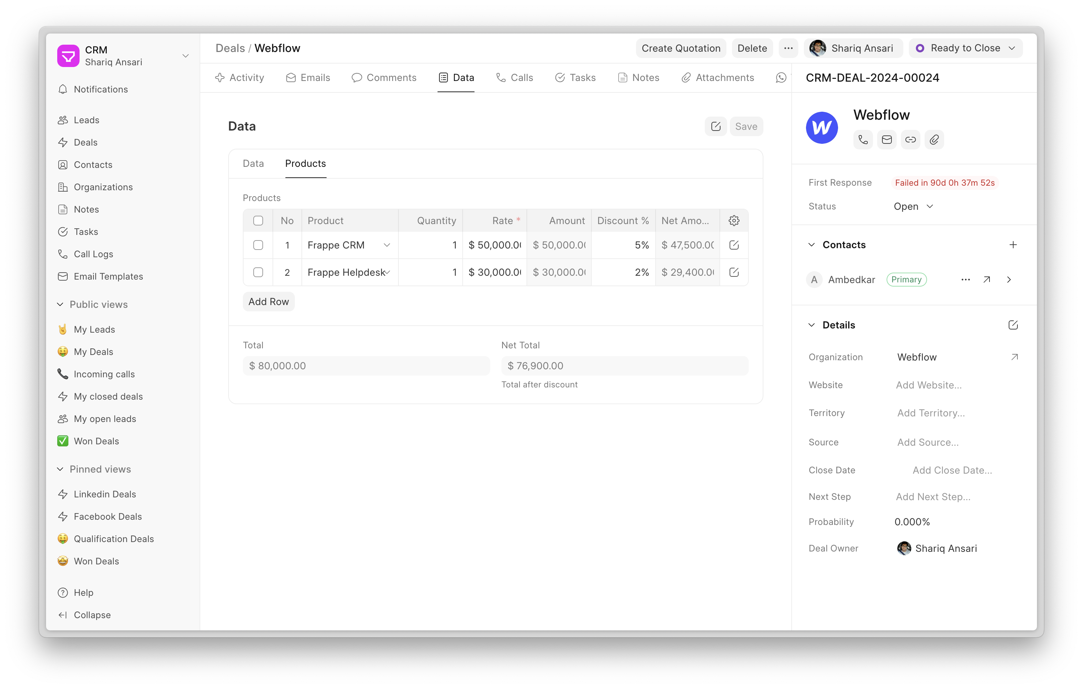Open the Frappe CRM product dropdown
The height and width of the screenshot is (689, 1083).
click(387, 245)
